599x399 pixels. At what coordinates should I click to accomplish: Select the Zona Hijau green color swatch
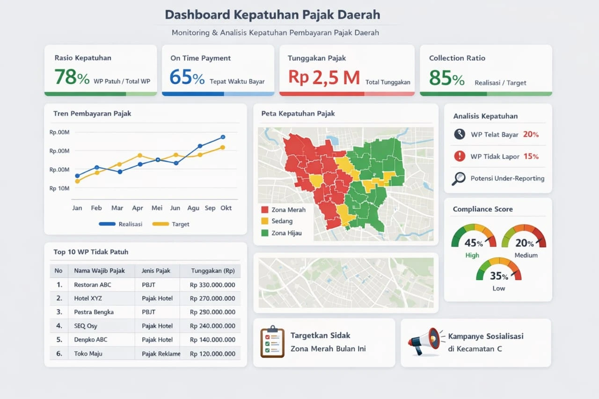pos(265,232)
